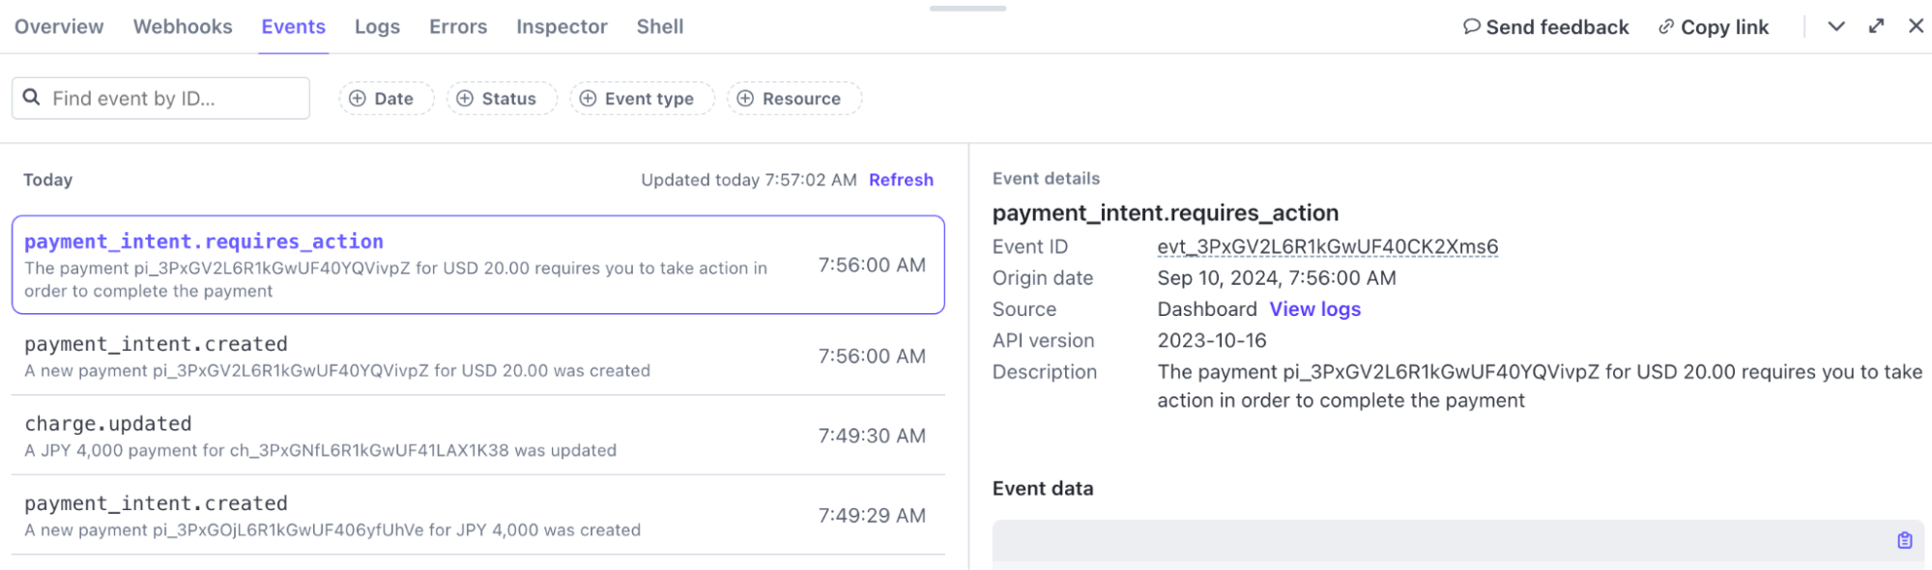Screen dimensions: 1932x570
Task: Refresh the events list
Action: click(x=900, y=180)
